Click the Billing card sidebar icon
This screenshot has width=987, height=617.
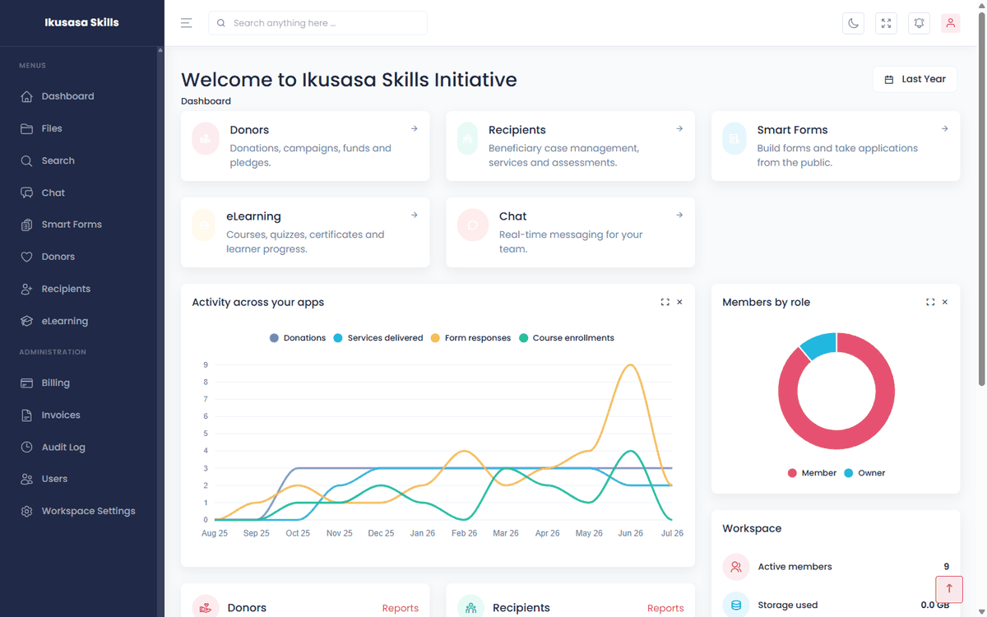point(26,383)
